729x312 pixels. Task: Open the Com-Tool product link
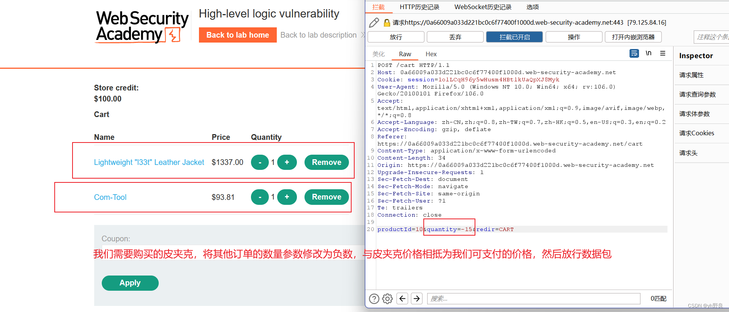coord(110,197)
